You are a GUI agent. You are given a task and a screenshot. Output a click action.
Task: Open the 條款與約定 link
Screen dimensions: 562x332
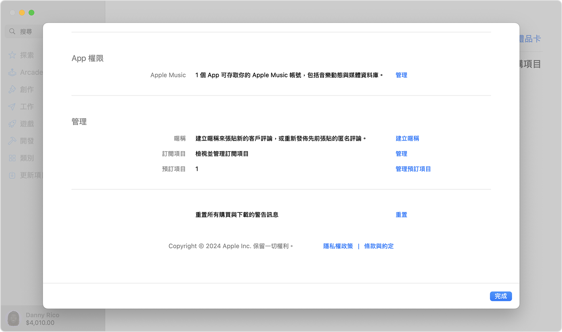379,246
